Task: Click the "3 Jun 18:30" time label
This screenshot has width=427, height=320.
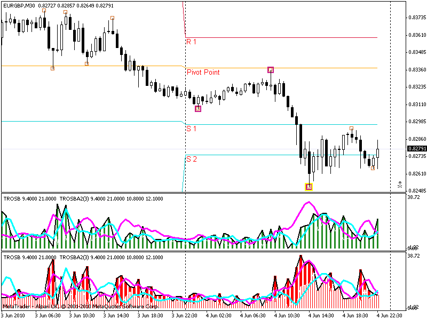Action: pos(151,316)
